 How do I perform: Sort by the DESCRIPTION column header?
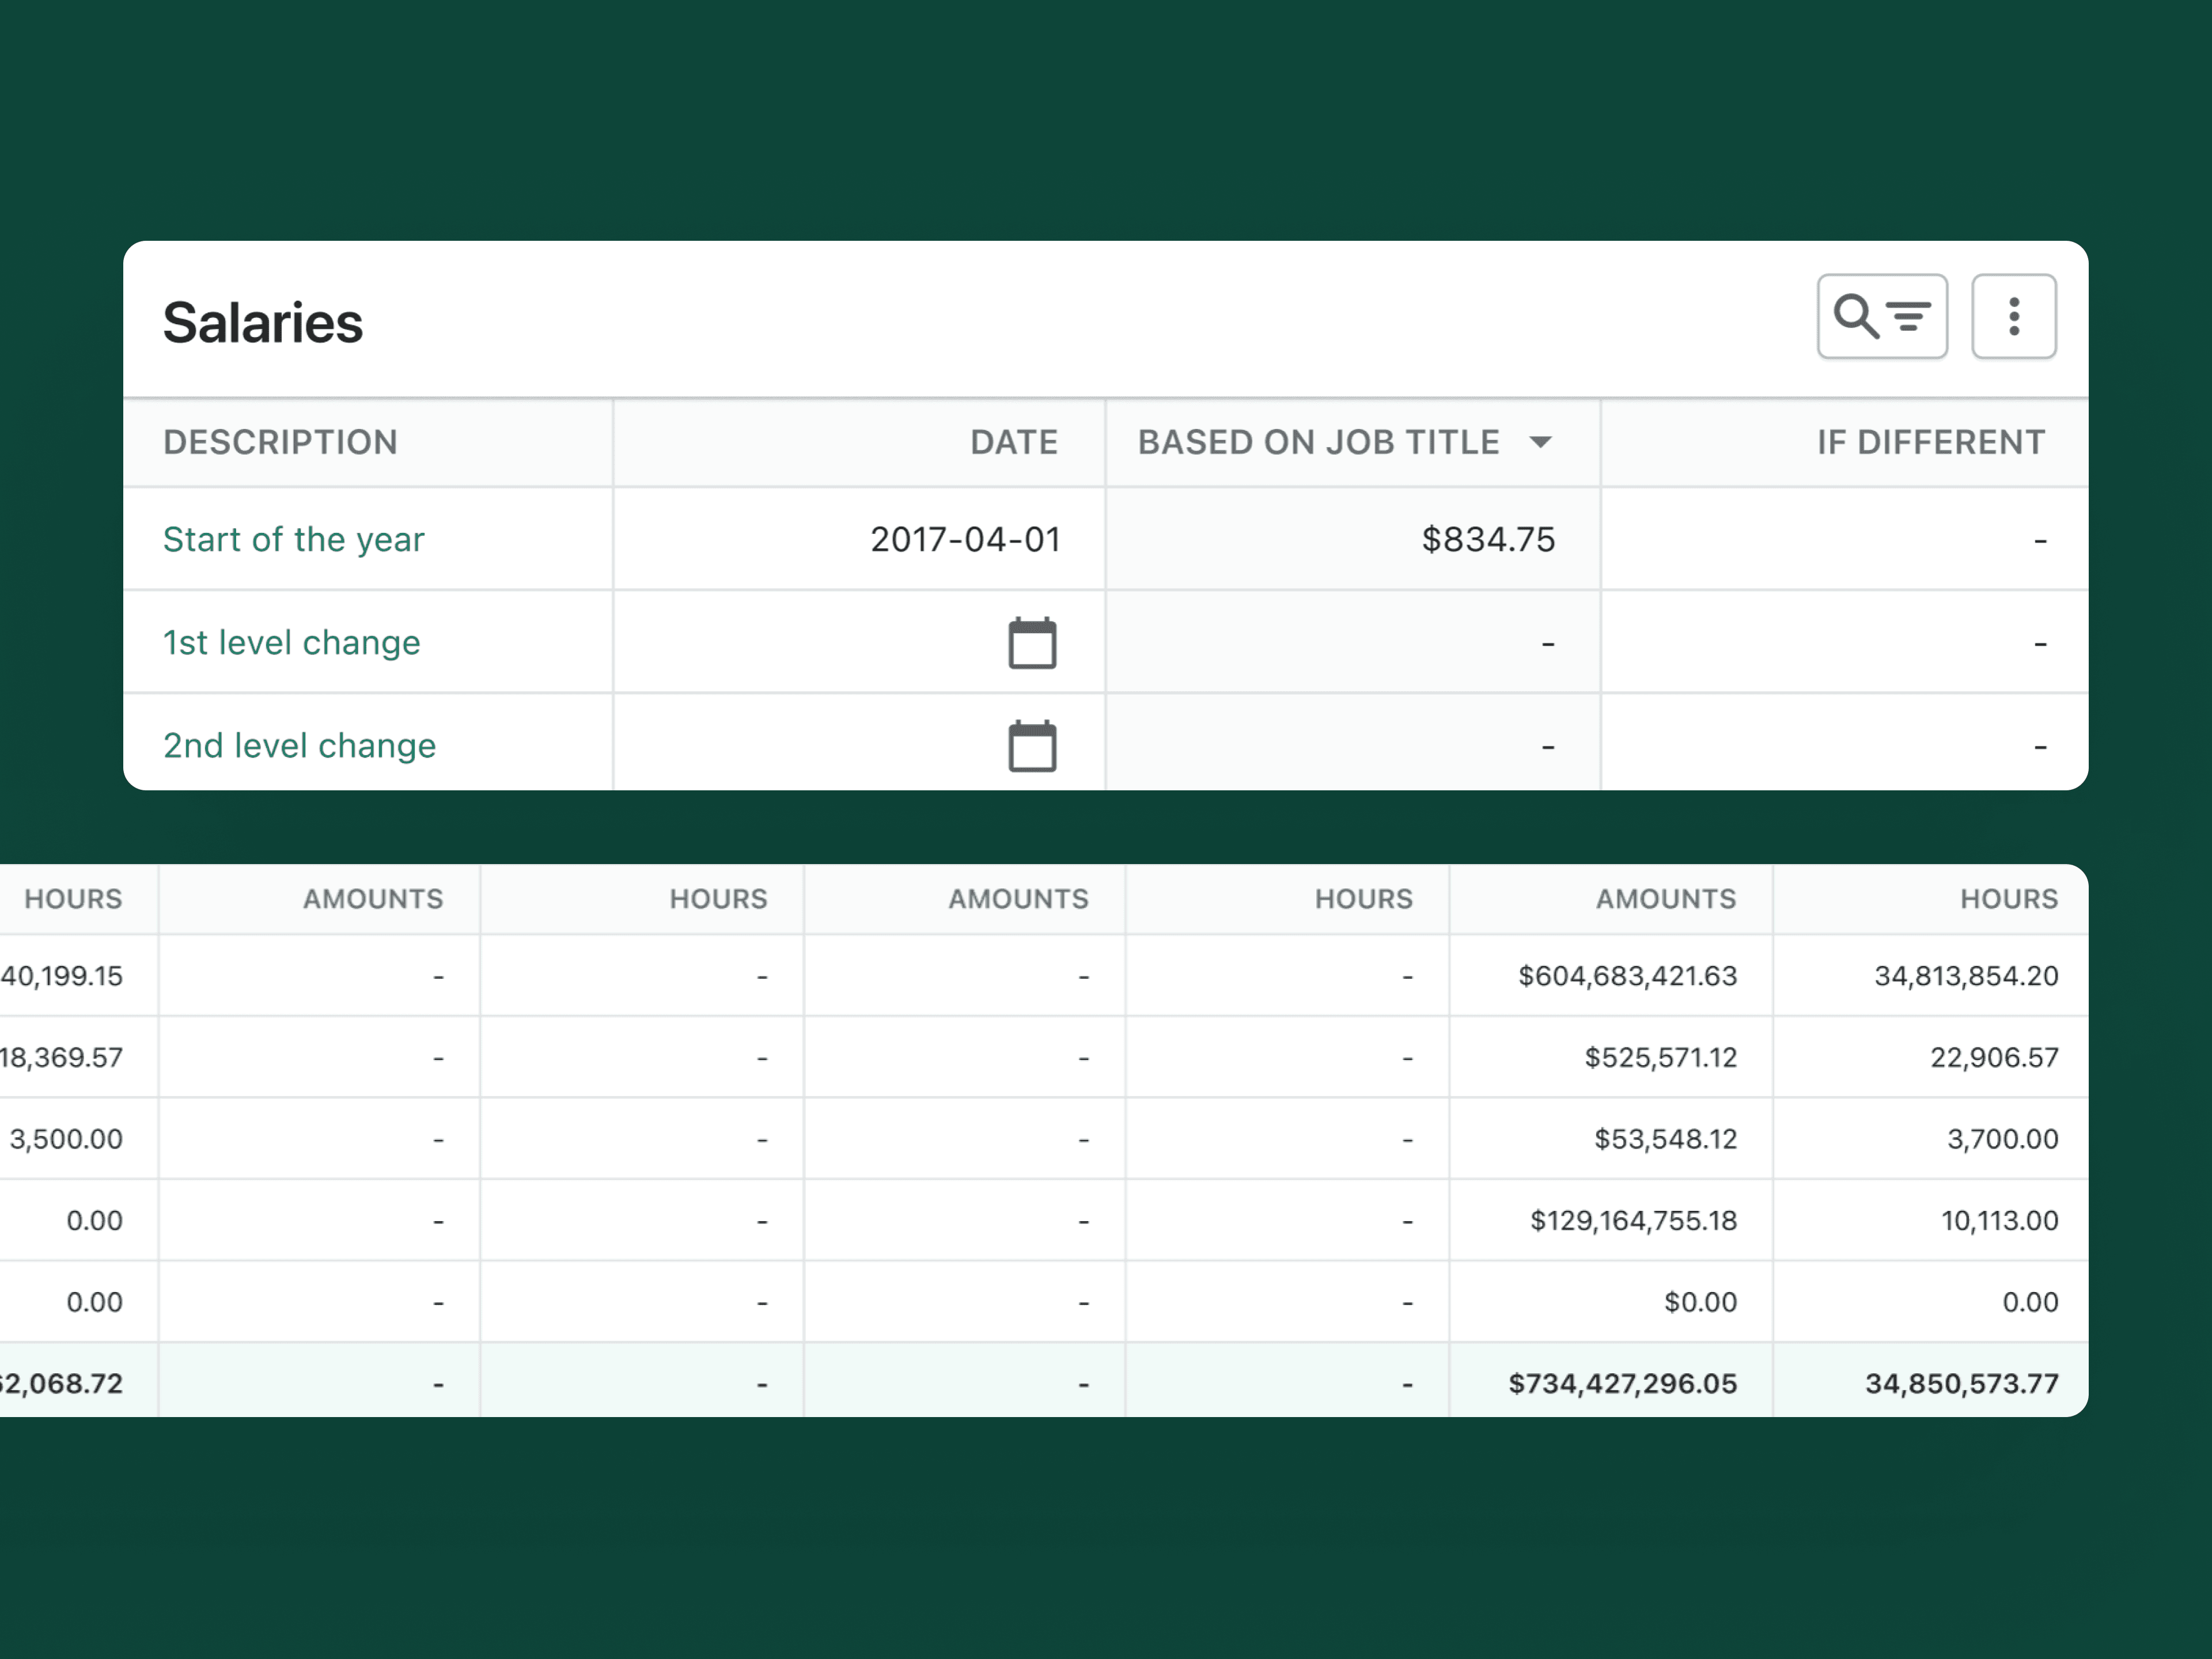[x=281, y=442]
